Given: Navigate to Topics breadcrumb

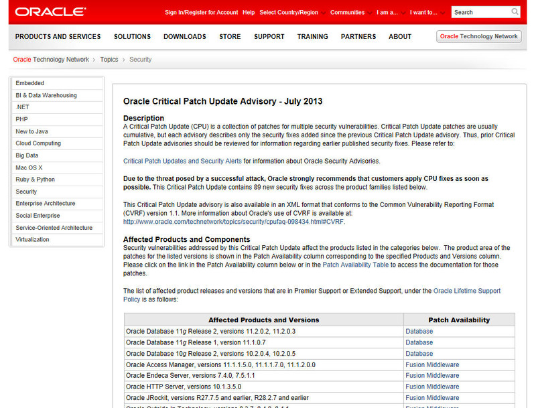Looking at the screenshot, I should point(109,60).
